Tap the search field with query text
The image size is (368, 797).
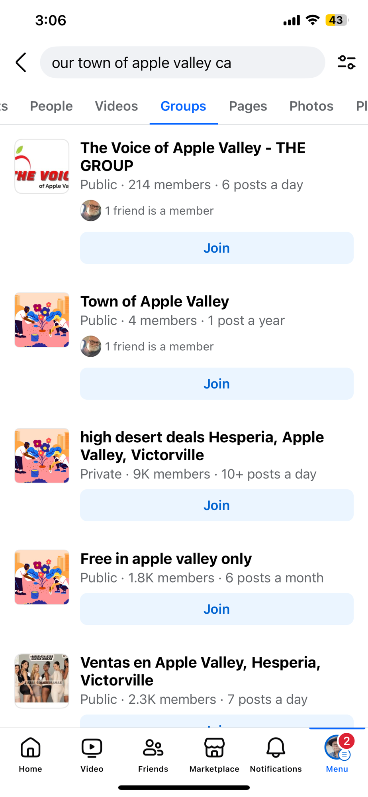pos(182,63)
